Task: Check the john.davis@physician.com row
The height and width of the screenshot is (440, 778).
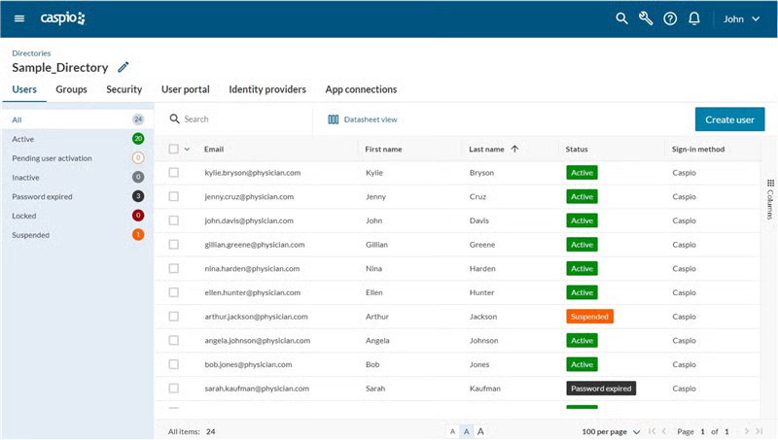Action: 173,220
